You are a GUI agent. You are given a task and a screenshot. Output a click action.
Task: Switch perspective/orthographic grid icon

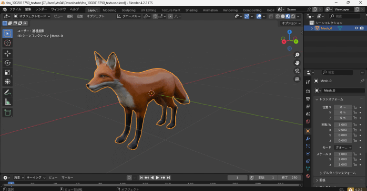(297, 79)
